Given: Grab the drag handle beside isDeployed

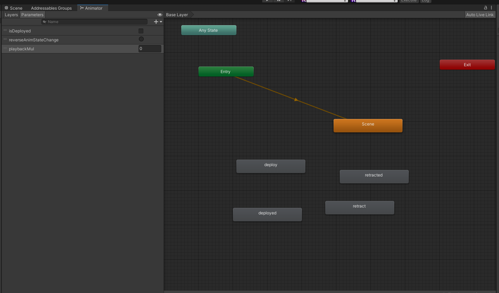Looking at the screenshot, I should (5, 31).
